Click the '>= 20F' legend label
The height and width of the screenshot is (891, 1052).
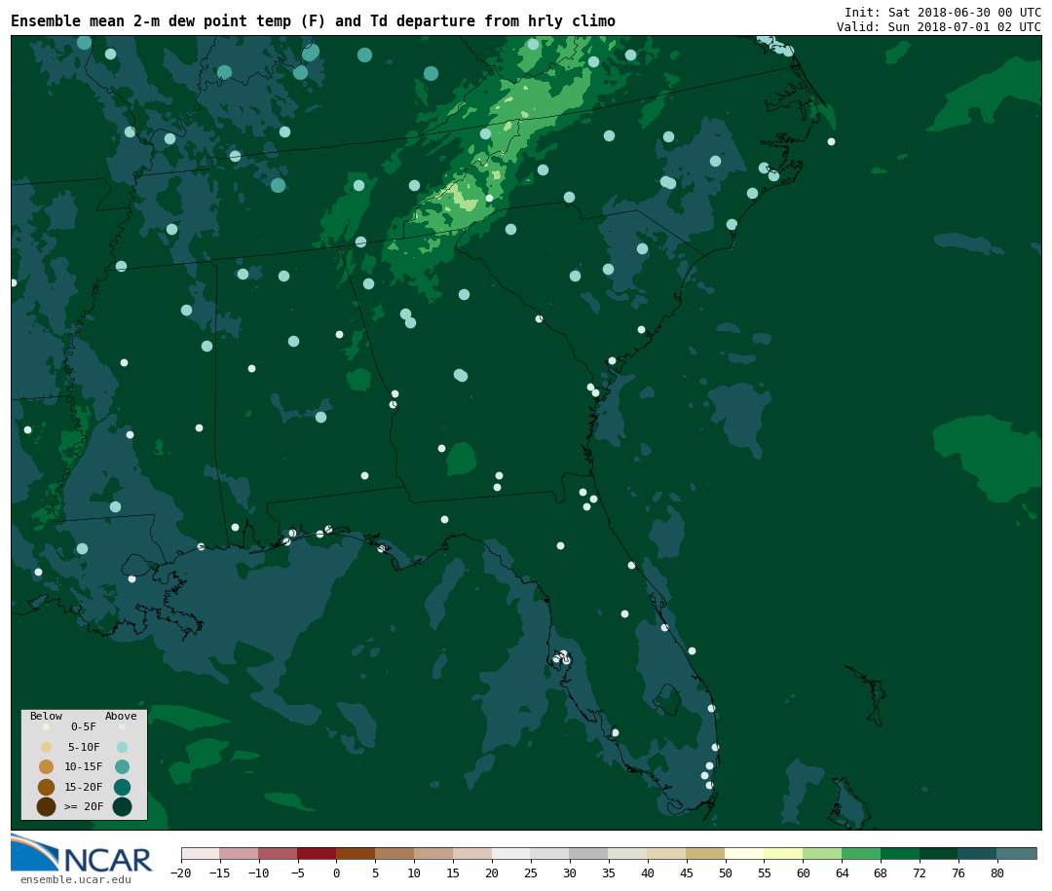click(84, 806)
